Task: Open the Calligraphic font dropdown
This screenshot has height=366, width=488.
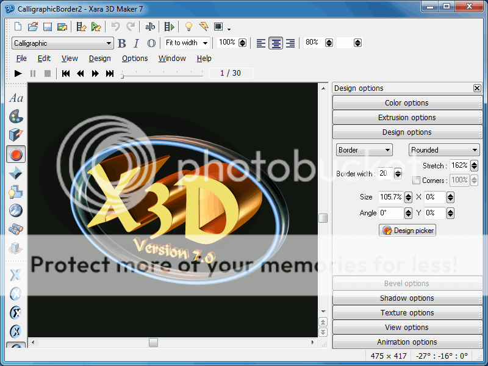Action: click(62, 43)
